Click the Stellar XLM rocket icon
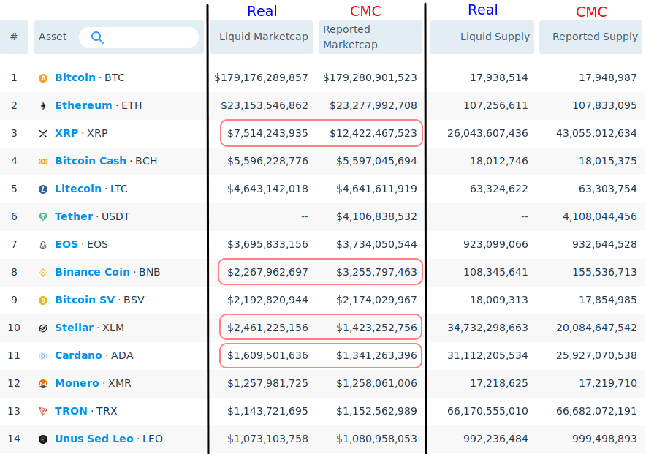The image size is (646, 454). click(x=42, y=328)
